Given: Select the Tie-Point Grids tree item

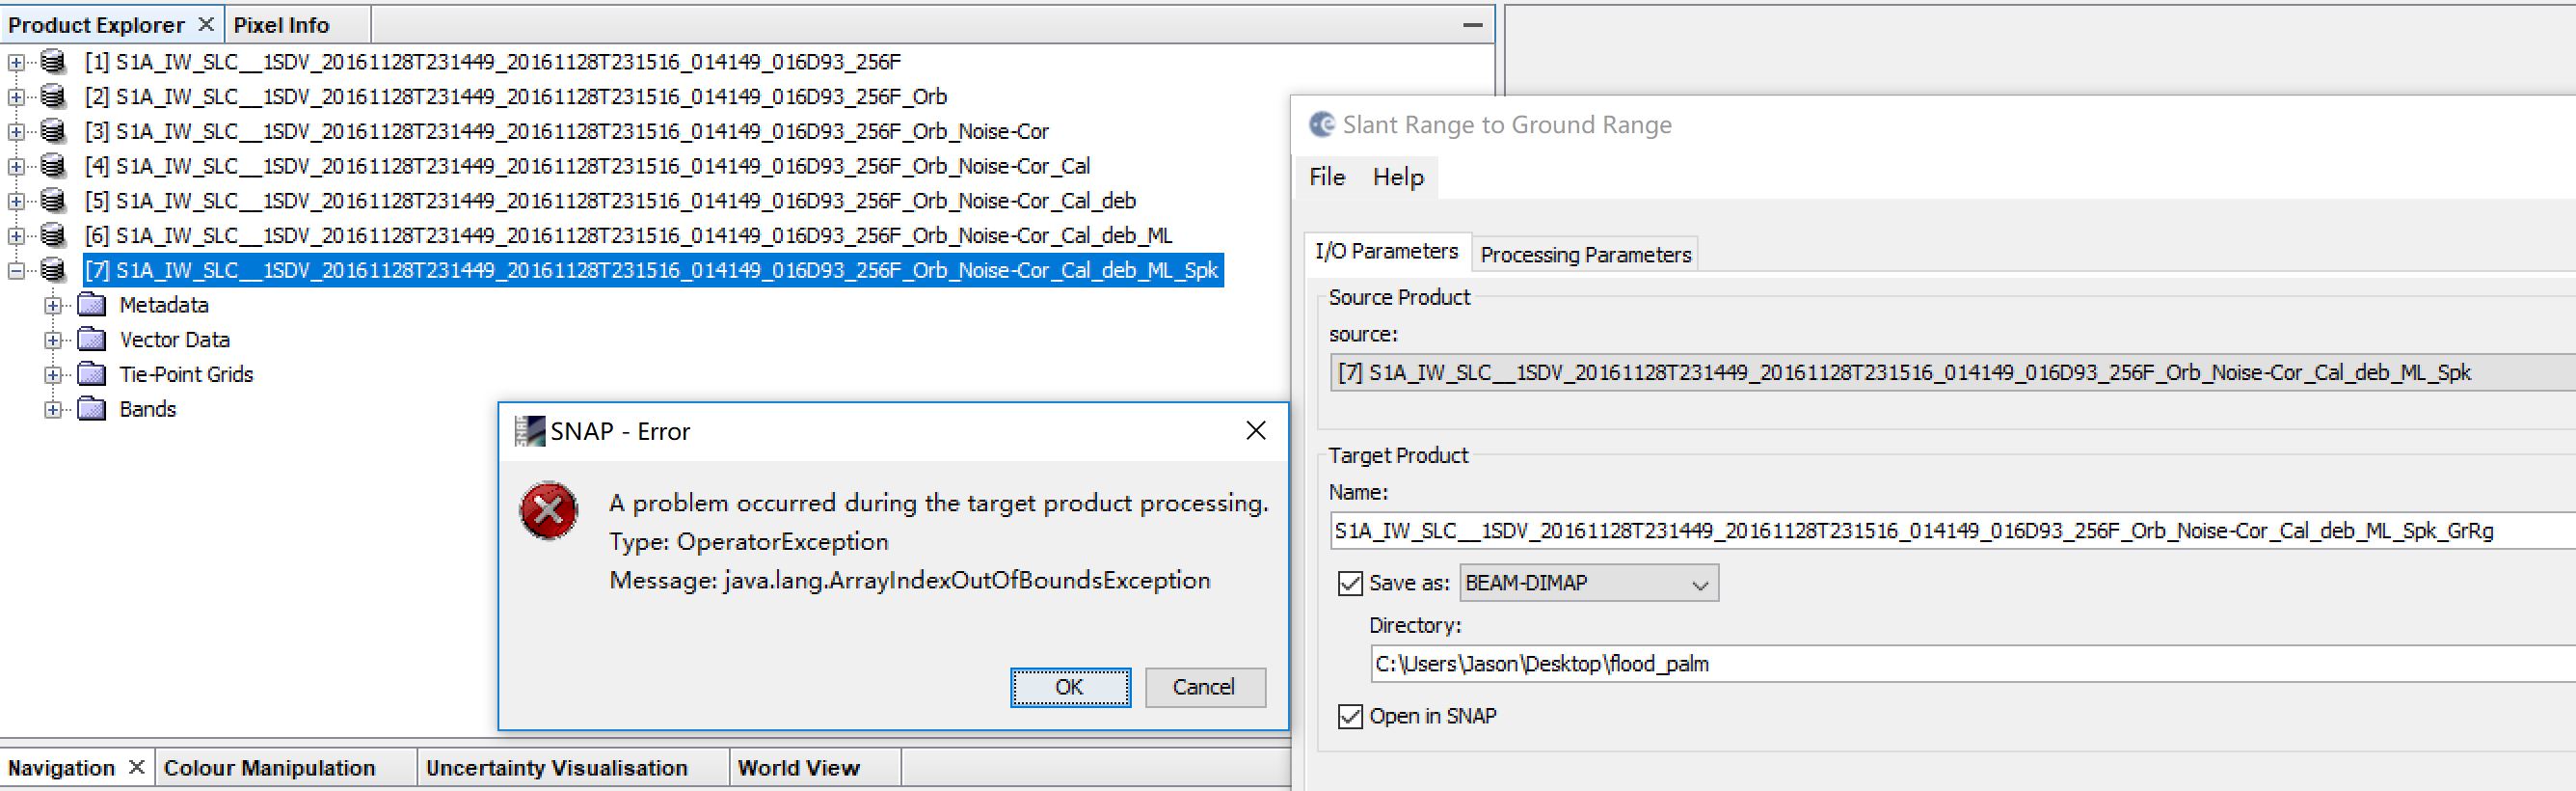Looking at the screenshot, I should click(186, 374).
